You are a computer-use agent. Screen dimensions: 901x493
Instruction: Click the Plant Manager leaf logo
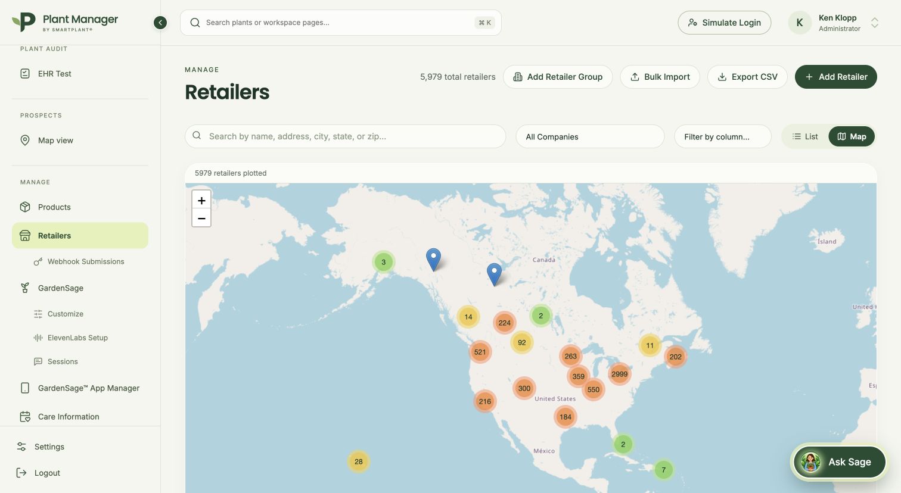tap(24, 22)
